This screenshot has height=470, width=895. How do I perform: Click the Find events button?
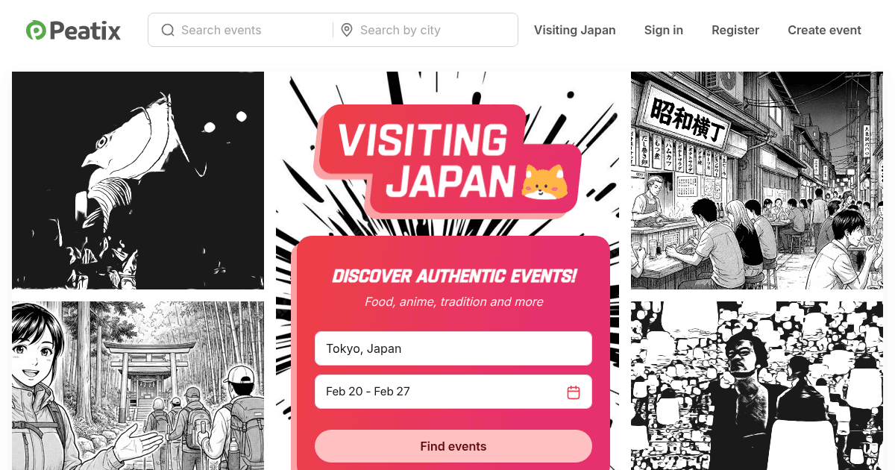point(453,446)
